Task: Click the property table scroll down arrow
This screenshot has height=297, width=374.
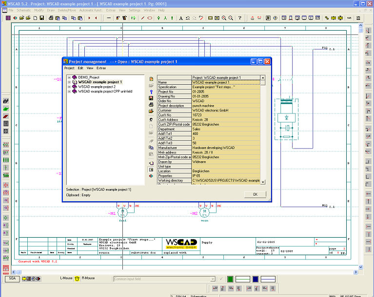Action: coord(263,182)
